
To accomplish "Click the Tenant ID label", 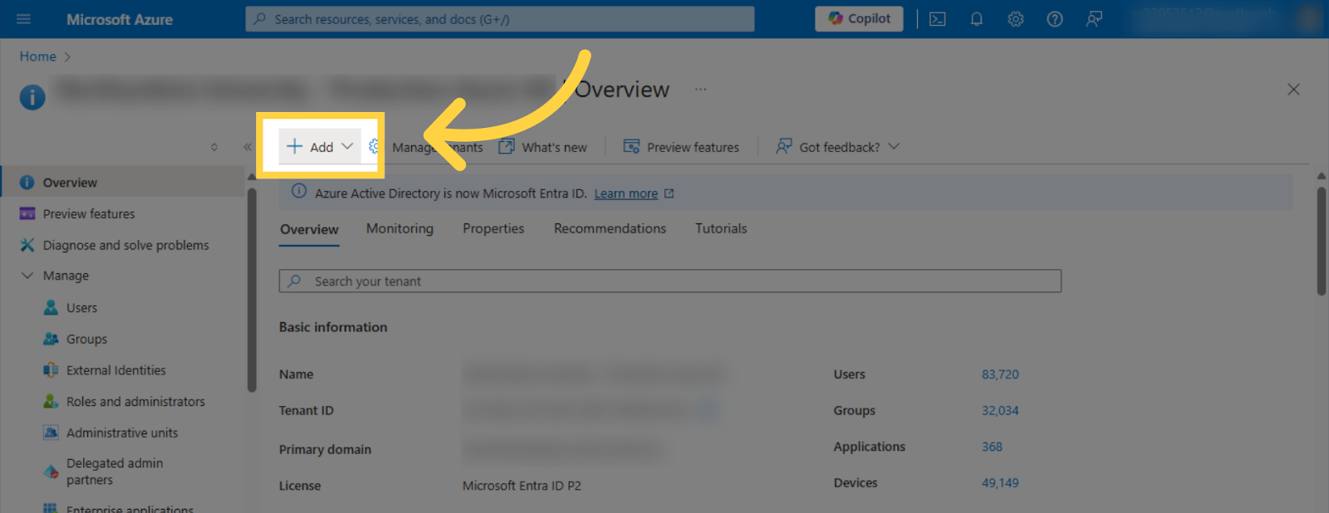I will pyautogui.click(x=307, y=410).
